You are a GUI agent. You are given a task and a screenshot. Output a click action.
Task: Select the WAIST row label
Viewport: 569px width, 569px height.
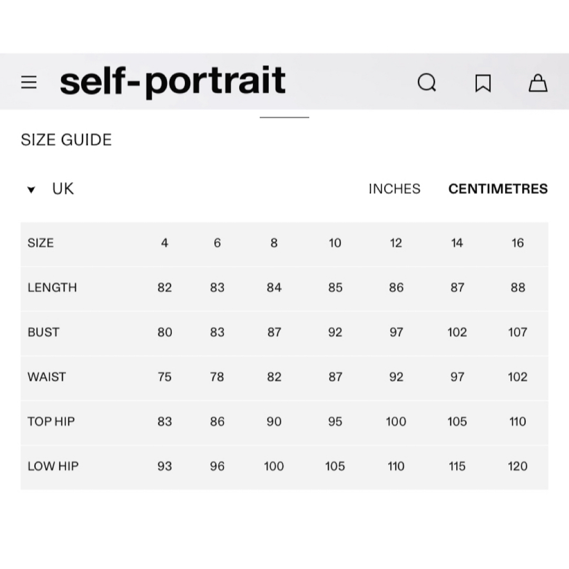tap(47, 377)
